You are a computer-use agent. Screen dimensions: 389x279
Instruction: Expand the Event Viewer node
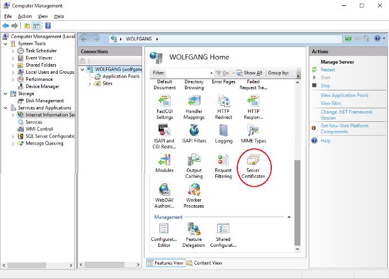tap(13, 58)
